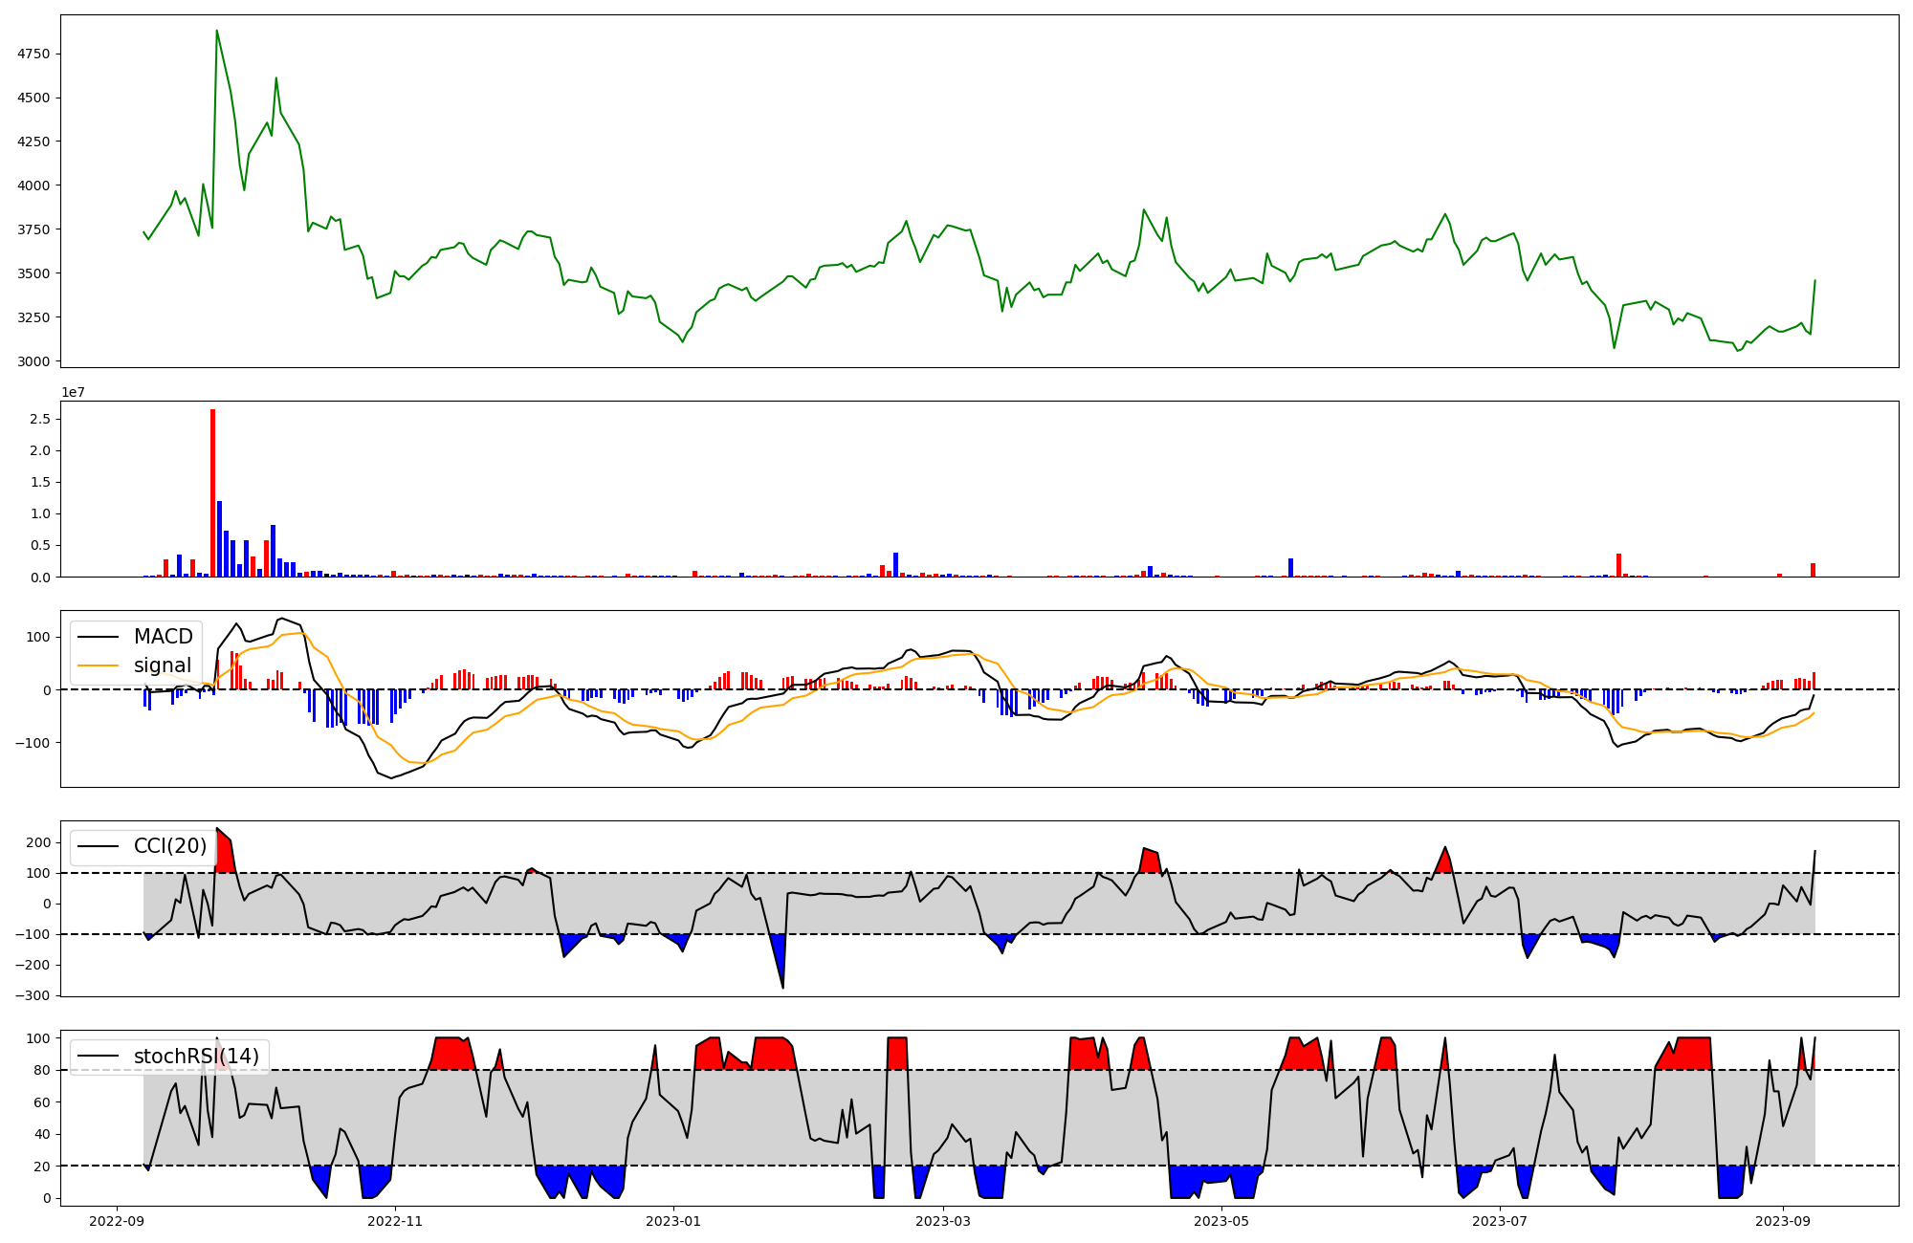Click the orange signal legend line swatch

coord(98,665)
